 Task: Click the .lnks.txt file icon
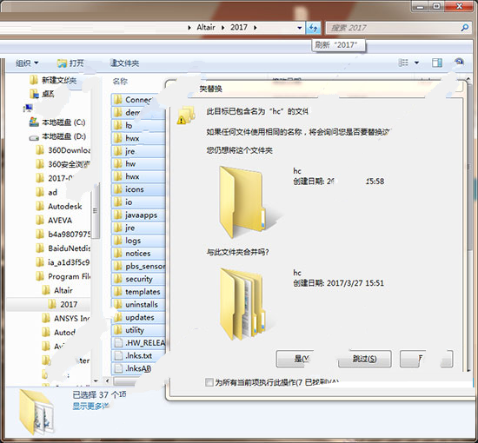click(118, 356)
